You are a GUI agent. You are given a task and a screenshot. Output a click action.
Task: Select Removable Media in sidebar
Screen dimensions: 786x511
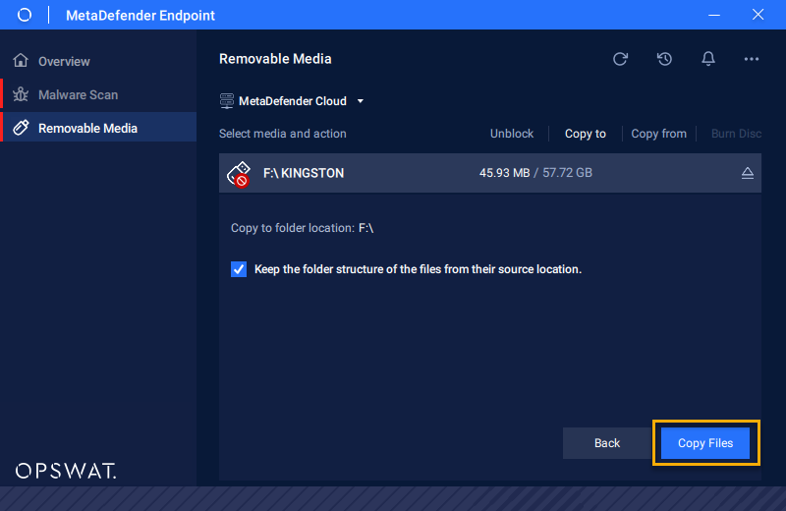[98, 128]
